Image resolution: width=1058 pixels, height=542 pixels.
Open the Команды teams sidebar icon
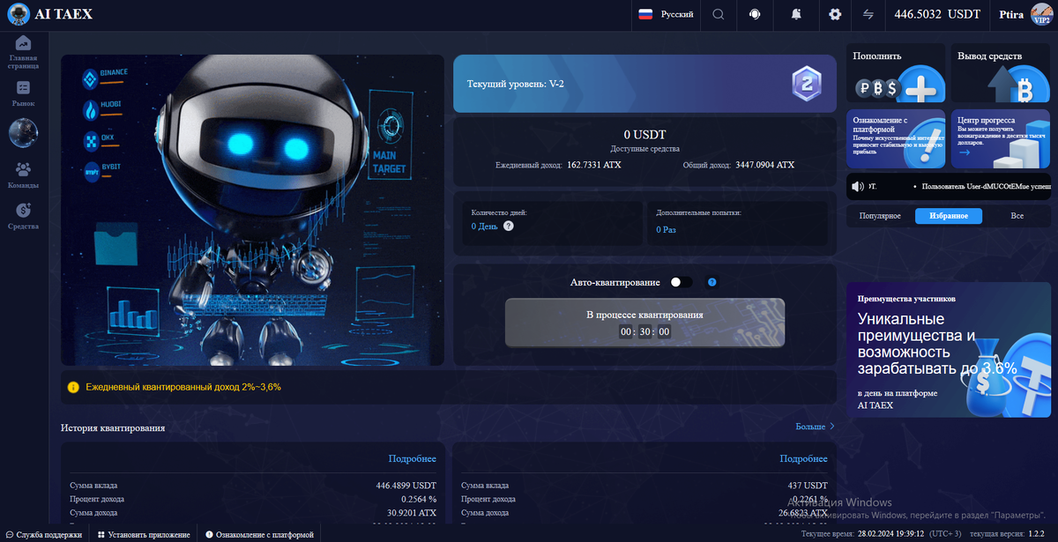click(x=23, y=169)
